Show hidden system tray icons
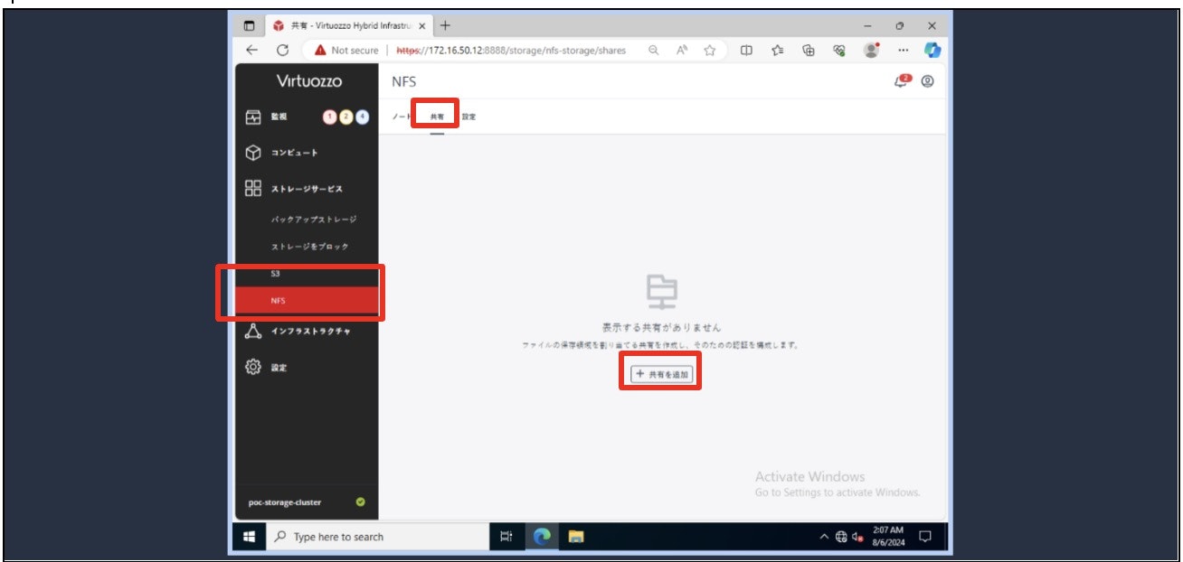Viewport: 1183px width, 562px height. coord(824,537)
